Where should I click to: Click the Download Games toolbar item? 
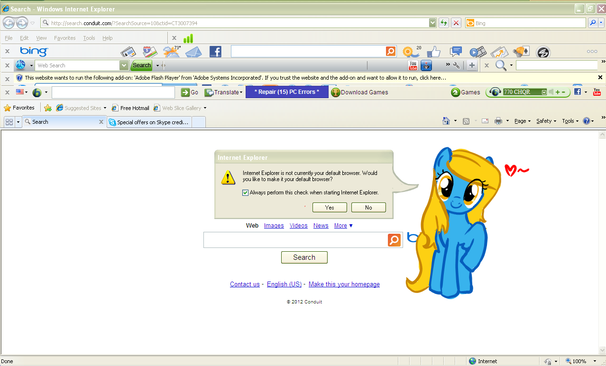tap(359, 92)
